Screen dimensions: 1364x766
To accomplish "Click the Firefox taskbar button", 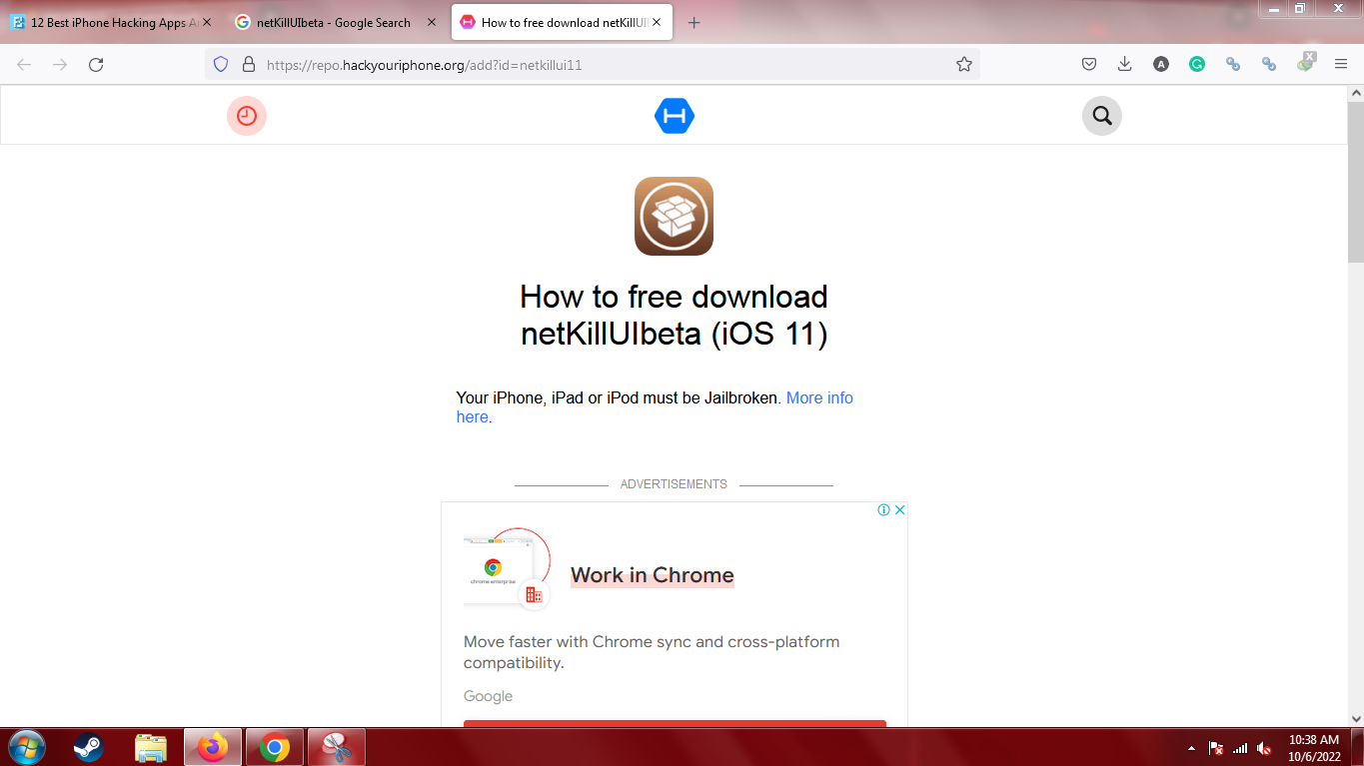I will [x=213, y=747].
